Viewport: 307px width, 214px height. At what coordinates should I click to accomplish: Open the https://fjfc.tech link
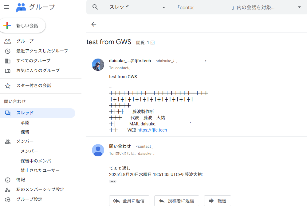tap(152, 130)
